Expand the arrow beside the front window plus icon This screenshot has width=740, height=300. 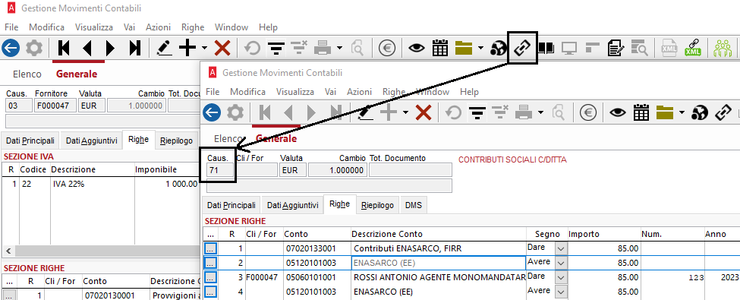[405, 112]
